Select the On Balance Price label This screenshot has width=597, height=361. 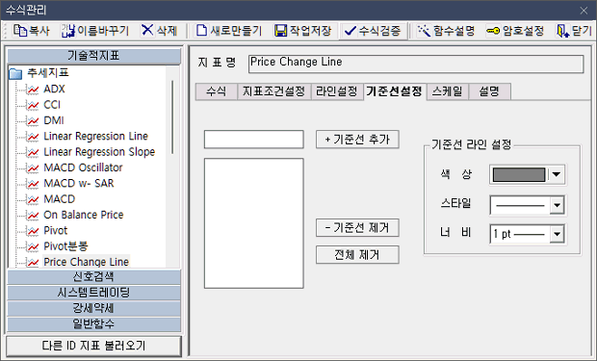84,215
